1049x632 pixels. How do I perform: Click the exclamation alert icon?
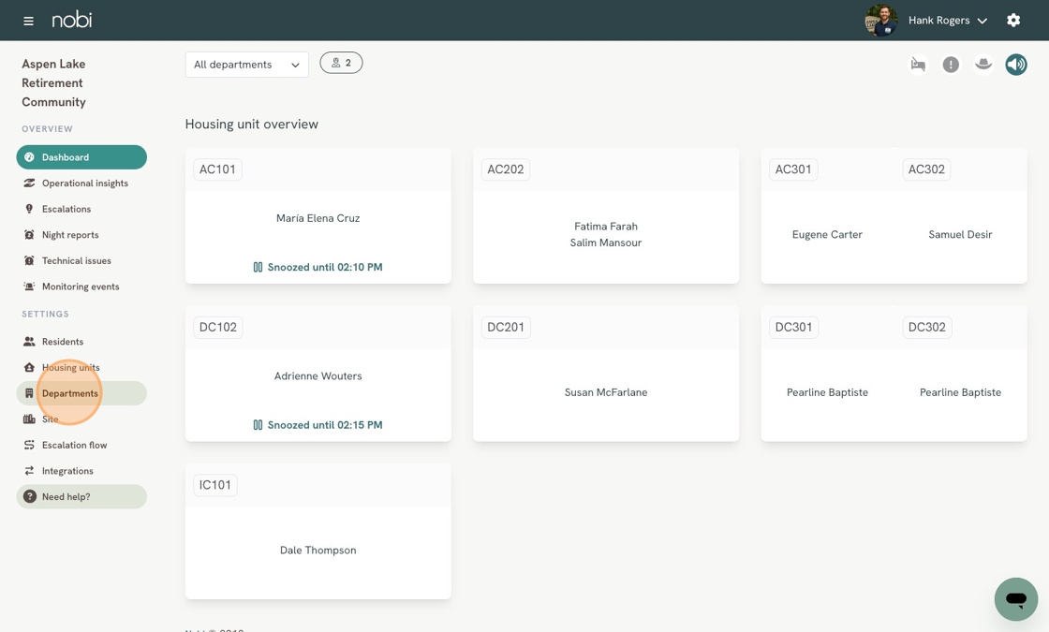point(951,65)
